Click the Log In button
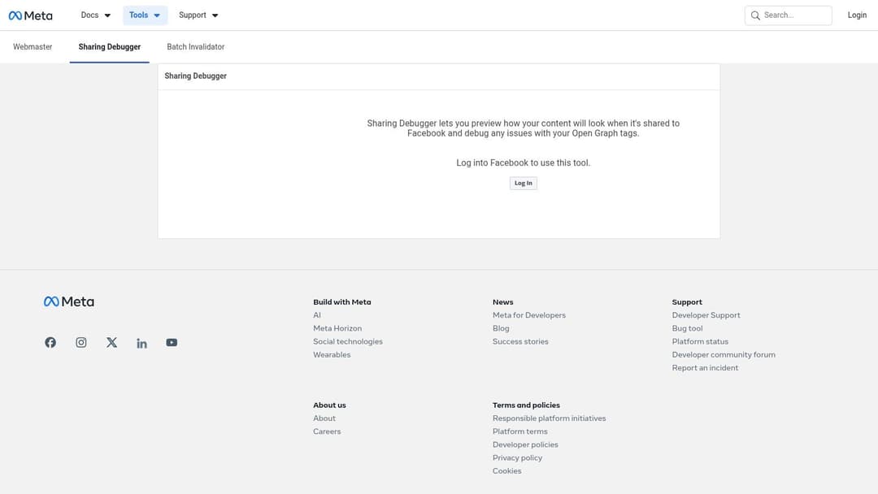The image size is (878, 494). pyautogui.click(x=524, y=183)
